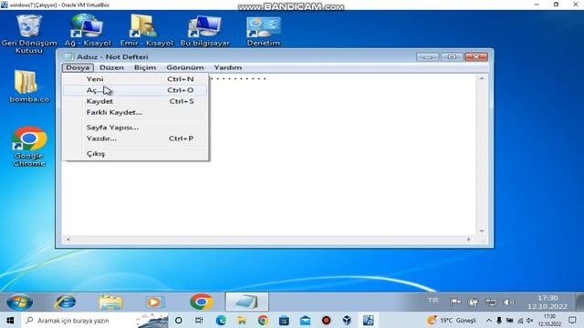Open Windows Media Player on Windows 7 taskbar

155,302
